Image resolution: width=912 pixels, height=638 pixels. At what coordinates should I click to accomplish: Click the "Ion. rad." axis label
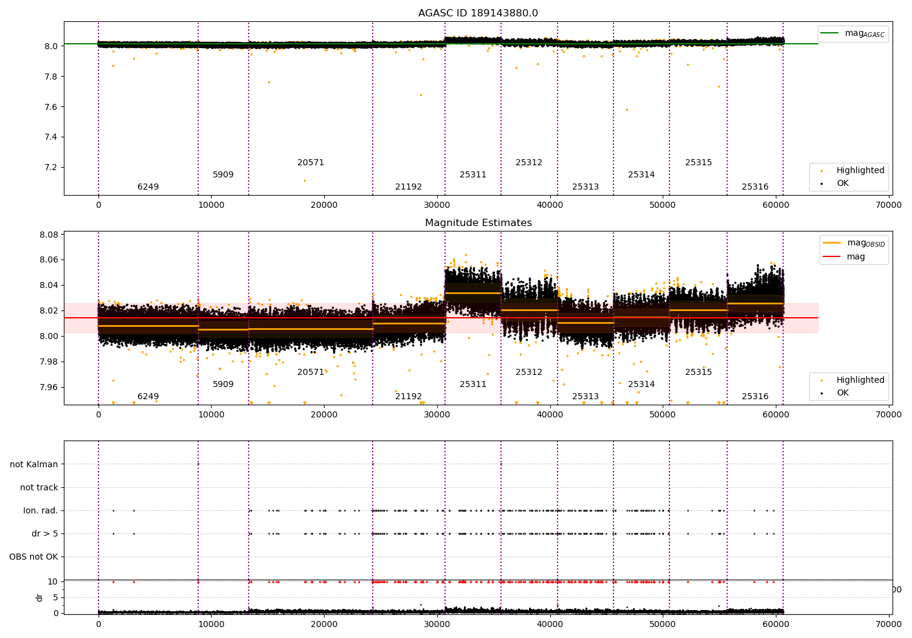click(41, 510)
